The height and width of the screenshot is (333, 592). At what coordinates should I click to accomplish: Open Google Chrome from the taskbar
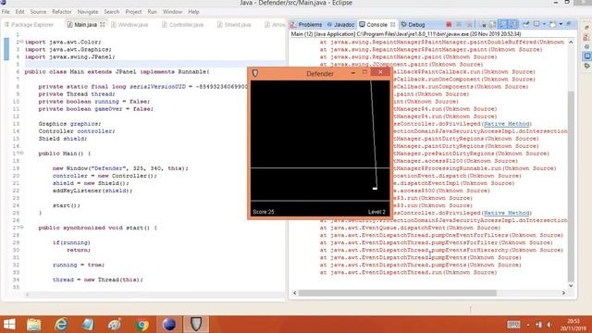(x=142, y=325)
